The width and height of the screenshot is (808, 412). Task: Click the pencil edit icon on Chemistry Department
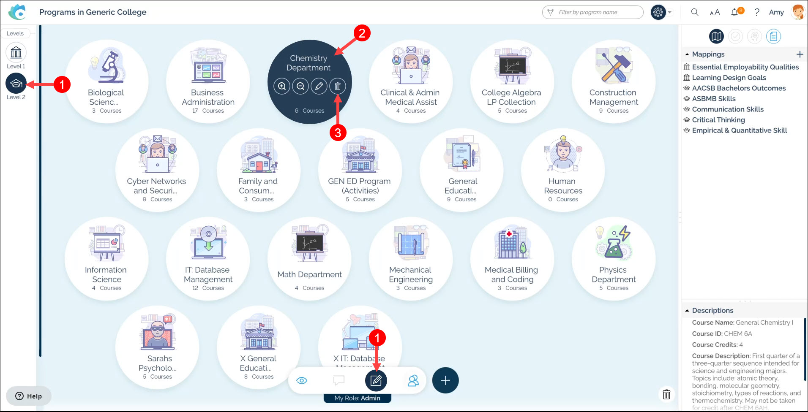point(319,86)
